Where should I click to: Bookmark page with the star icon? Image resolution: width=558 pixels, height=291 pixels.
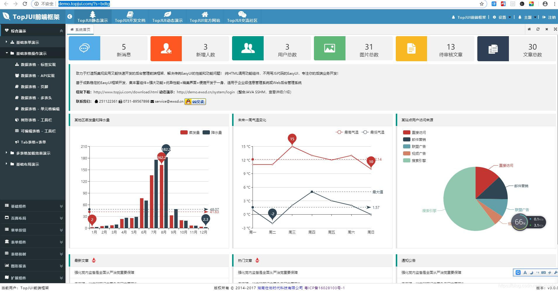[x=482, y=4]
